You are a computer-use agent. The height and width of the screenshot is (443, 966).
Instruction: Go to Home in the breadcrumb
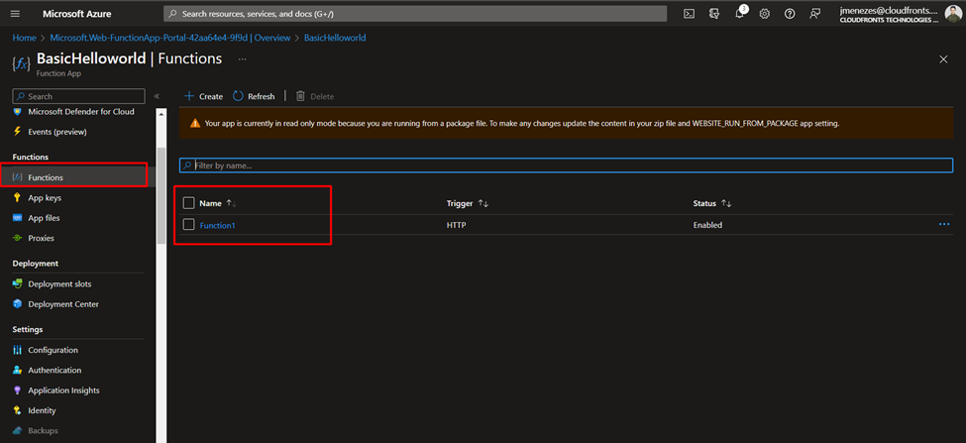click(24, 38)
